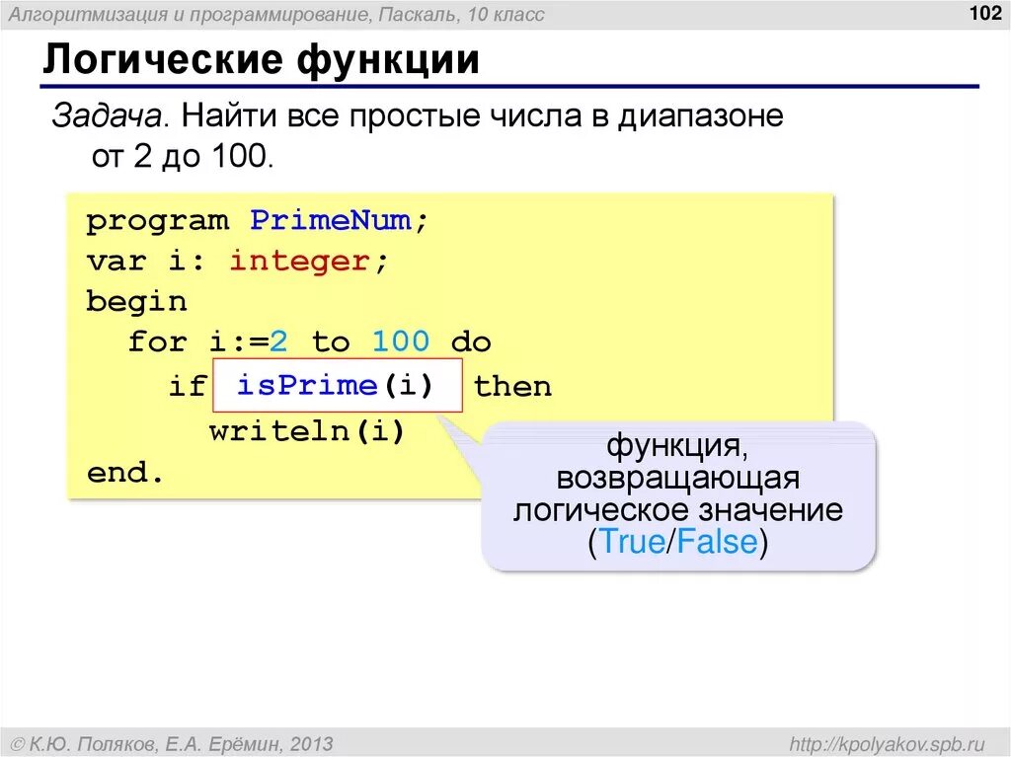Image resolution: width=1011 pixels, height=757 pixels.
Task: Click the kpolyakov.spb.ru link in footer
Action: [888, 743]
